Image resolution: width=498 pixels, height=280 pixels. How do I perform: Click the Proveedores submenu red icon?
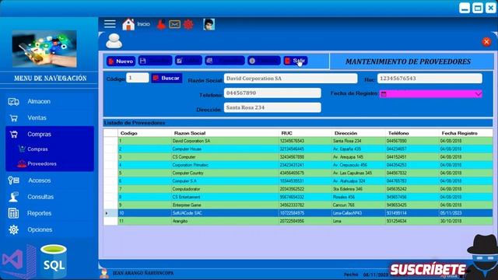click(22, 164)
